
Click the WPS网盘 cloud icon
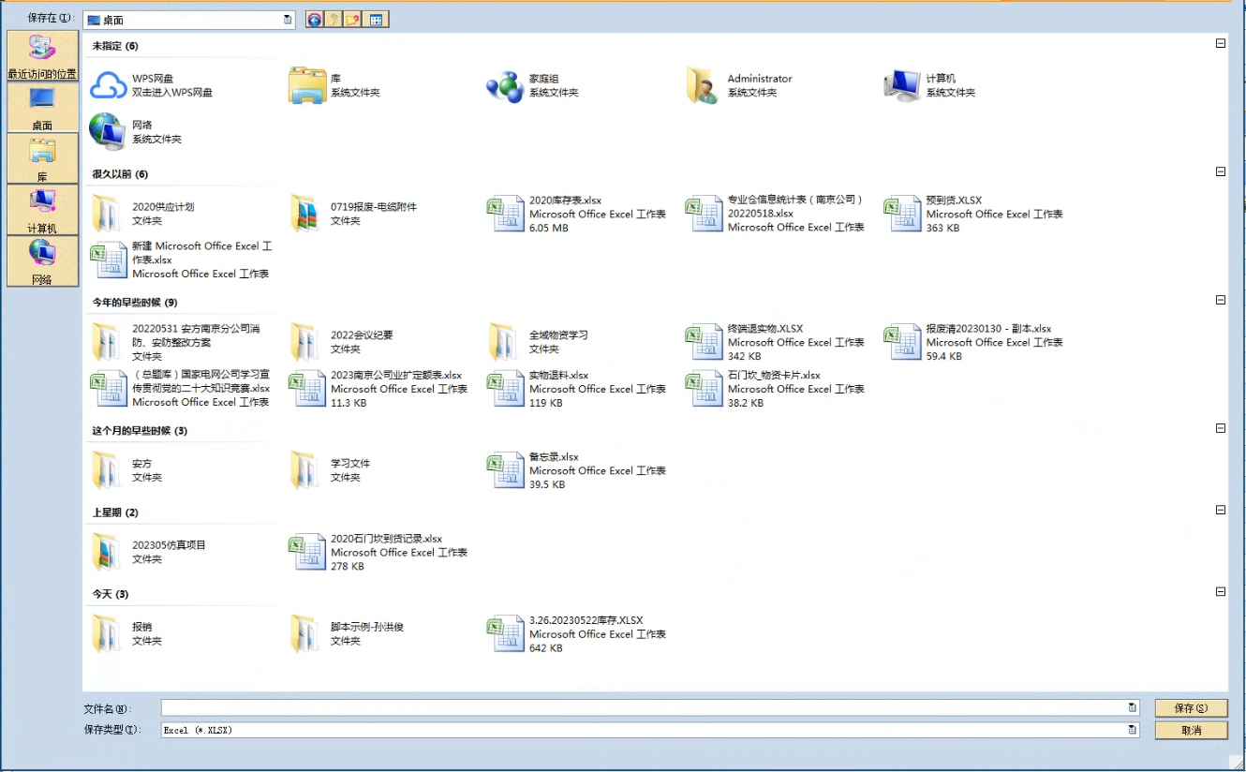(109, 85)
